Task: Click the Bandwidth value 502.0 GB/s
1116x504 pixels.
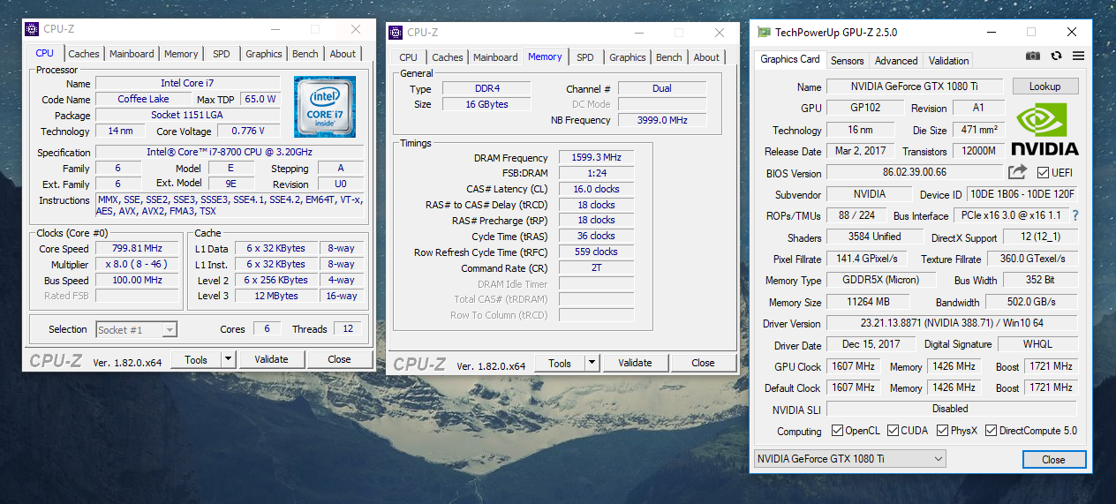Action: point(1031,302)
